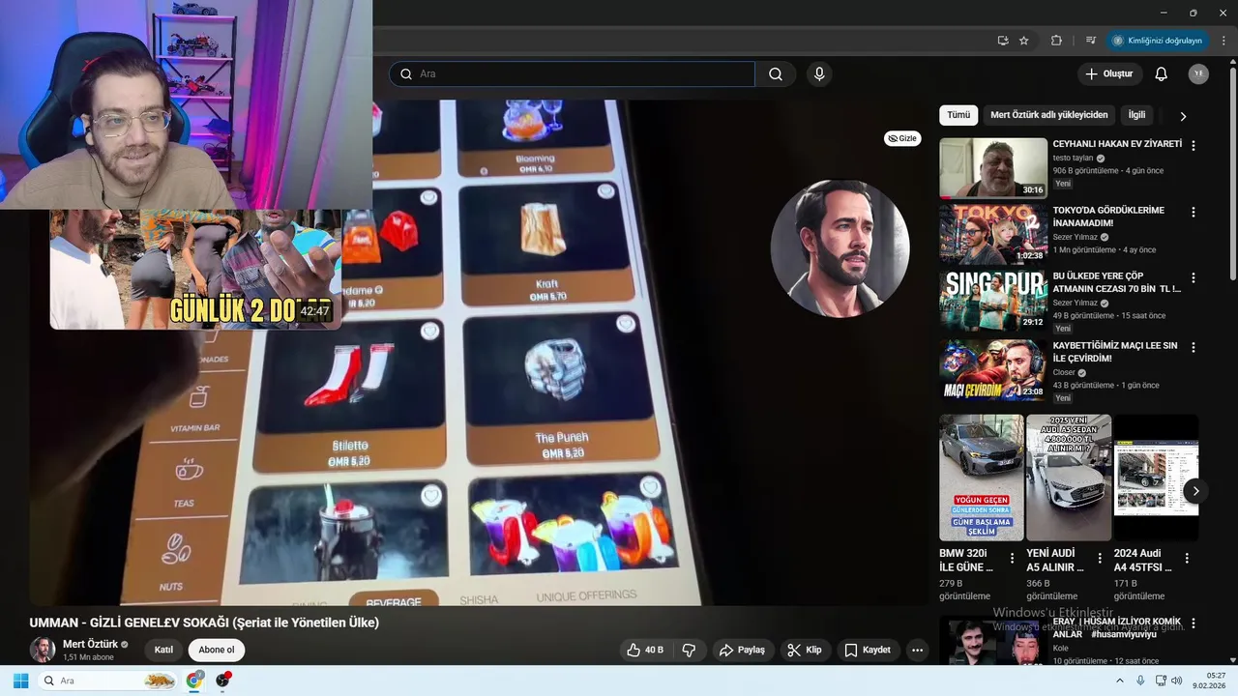The width and height of the screenshot is (1238, 696).
Task: Open options for CEYHANLI HAKAN video
Action: click(x=1194, y=146)
